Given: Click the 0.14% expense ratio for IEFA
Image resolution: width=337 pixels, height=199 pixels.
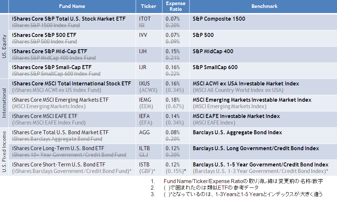Looking at the screenshot, I should coord(172,116).
